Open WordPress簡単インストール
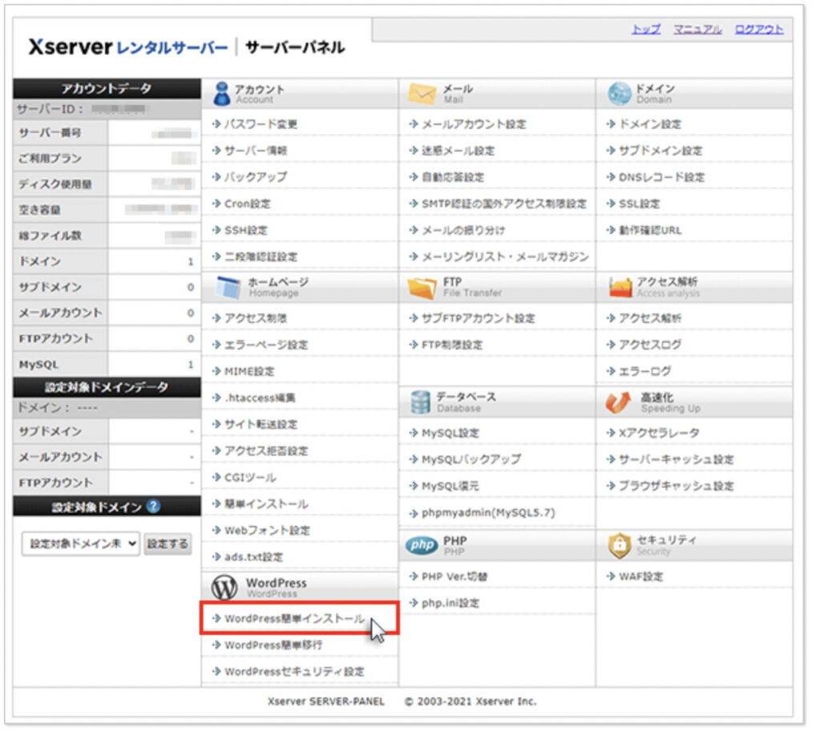 [295, 619]
